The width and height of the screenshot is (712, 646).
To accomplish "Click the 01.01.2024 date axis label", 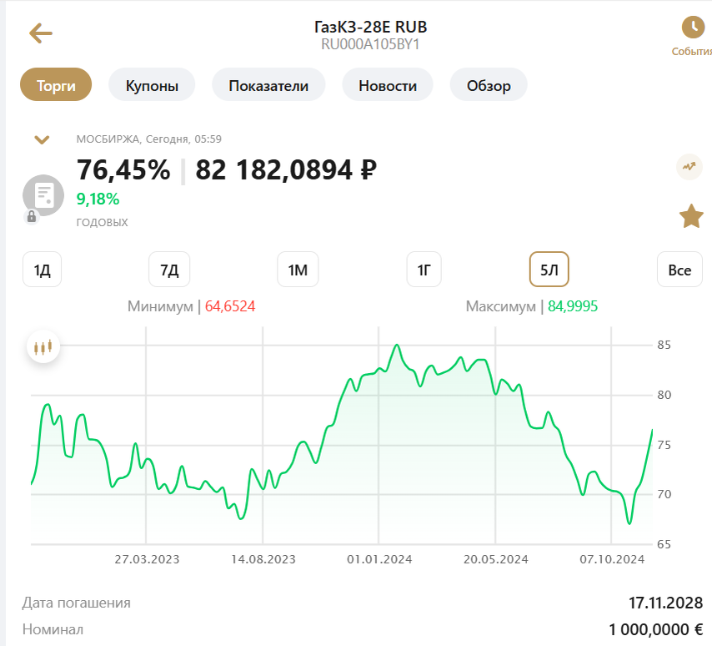I will click(379, 559).
